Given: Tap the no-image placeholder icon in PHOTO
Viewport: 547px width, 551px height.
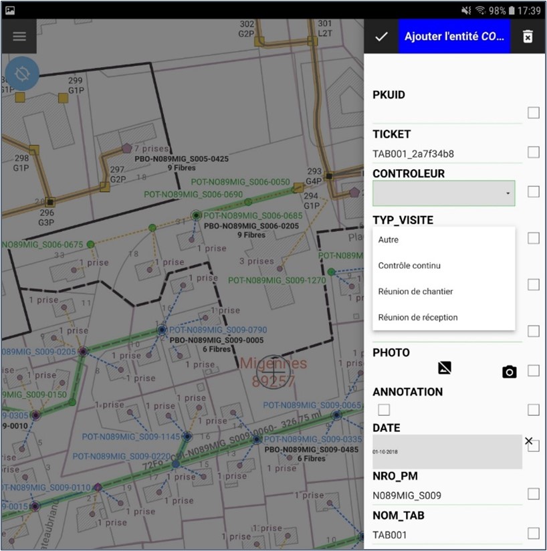Looking at the screenshot, I should tap(445, 368).
